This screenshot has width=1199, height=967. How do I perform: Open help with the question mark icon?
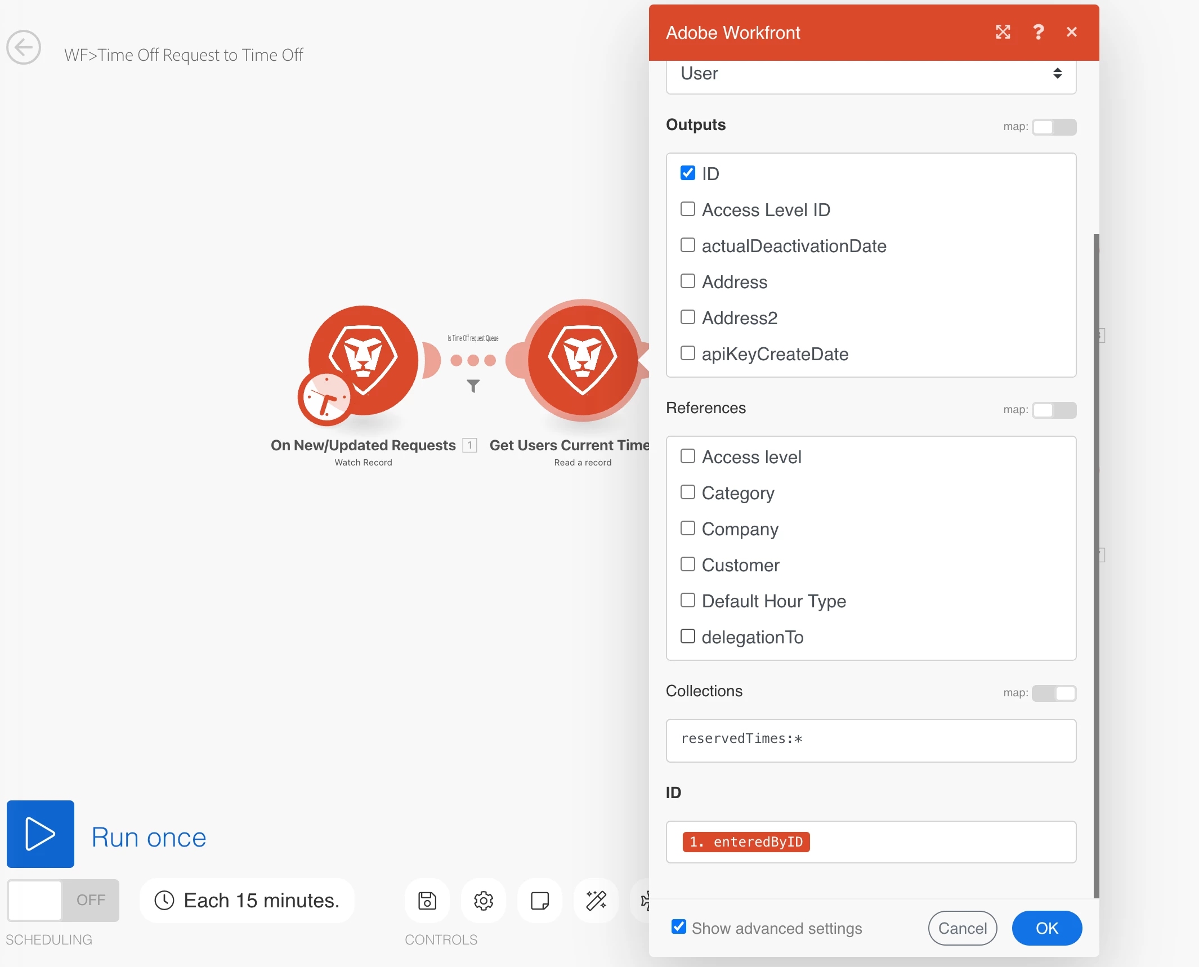[1039, 32]
